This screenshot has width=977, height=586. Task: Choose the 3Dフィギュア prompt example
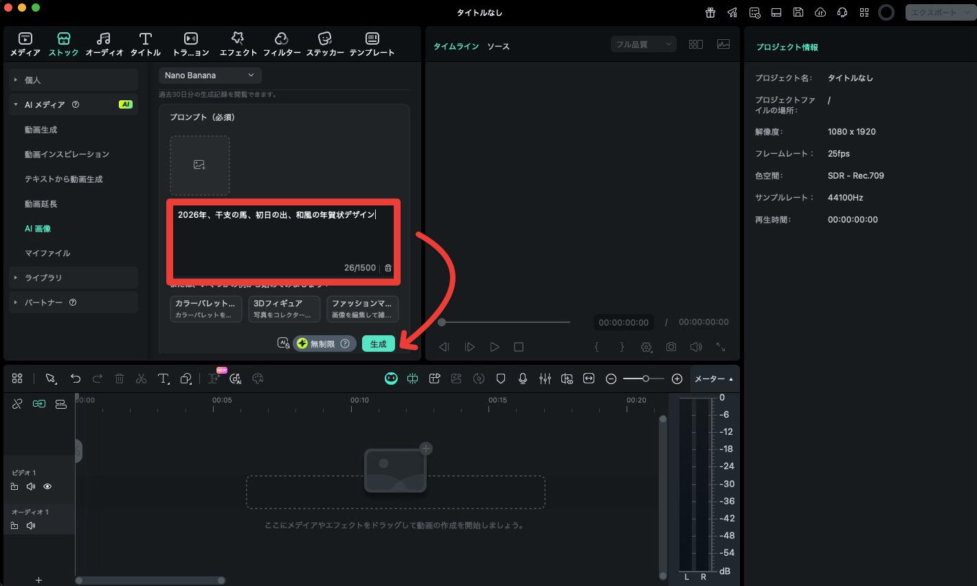click(284, 308)
